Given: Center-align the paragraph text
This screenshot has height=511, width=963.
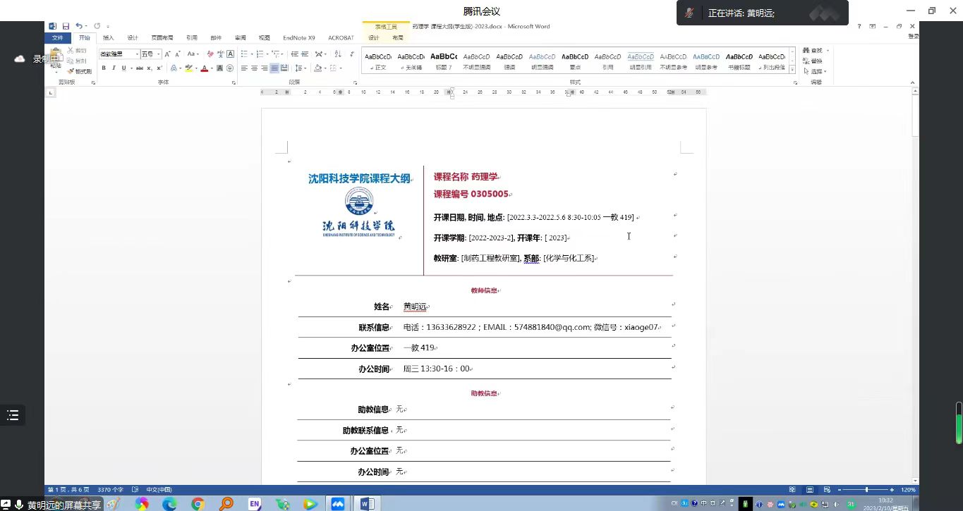Looking at the screenshot, I should [x=254, y=68].
